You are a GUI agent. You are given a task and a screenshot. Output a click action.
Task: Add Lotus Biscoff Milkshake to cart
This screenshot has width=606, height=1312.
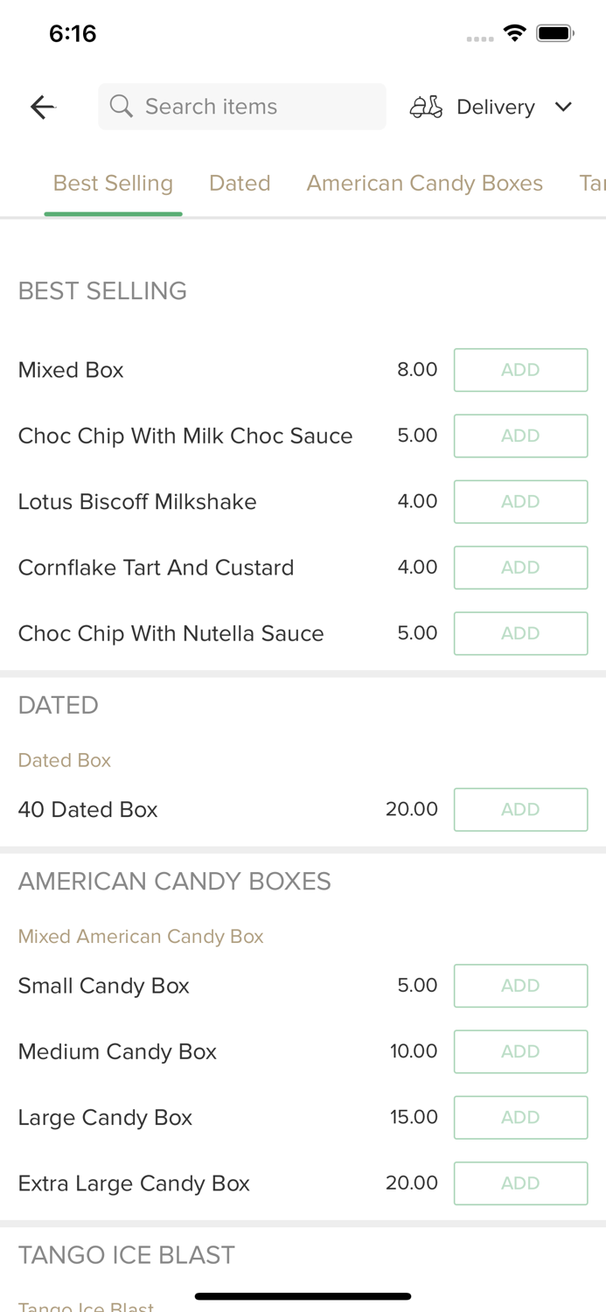(x=520, y=502)
